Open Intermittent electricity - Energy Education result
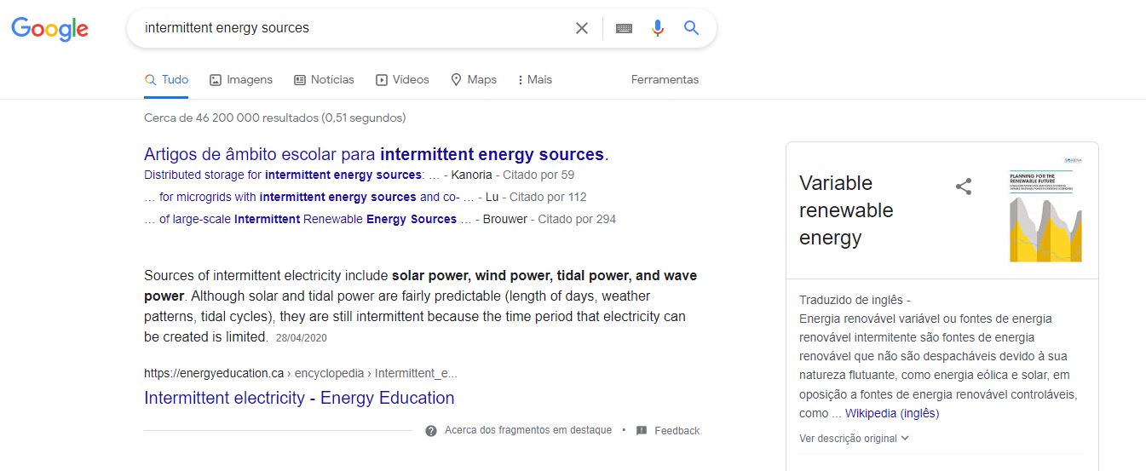The image size is (1146, 471). click(299, 398)
